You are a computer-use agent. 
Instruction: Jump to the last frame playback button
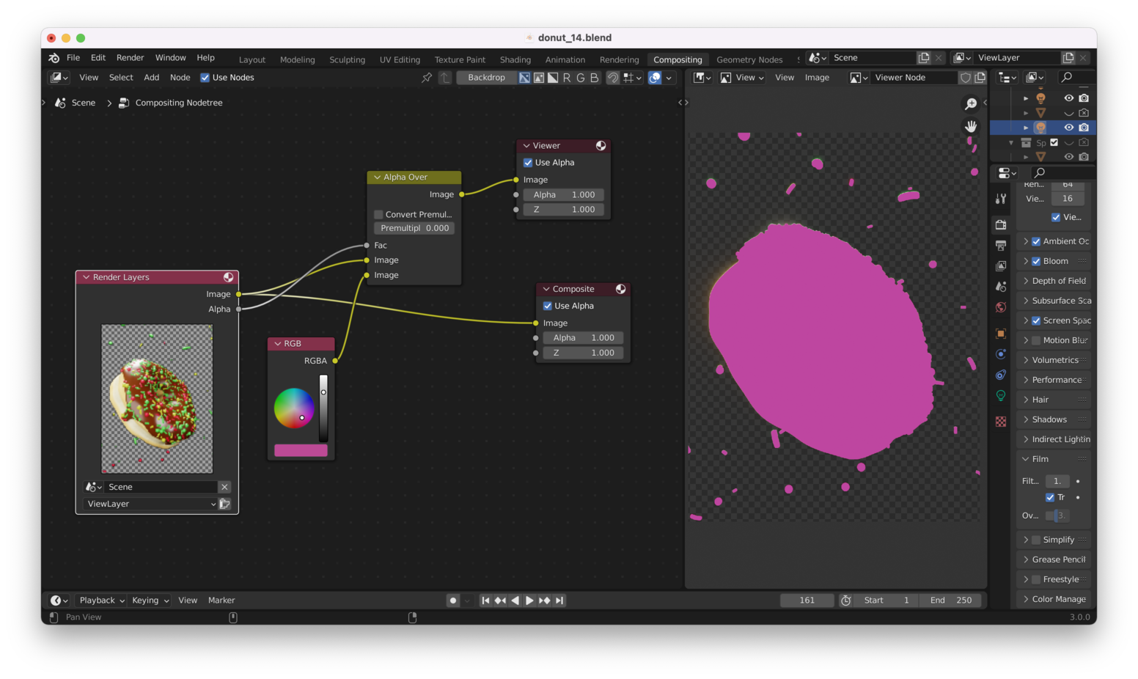coord(559,600)
